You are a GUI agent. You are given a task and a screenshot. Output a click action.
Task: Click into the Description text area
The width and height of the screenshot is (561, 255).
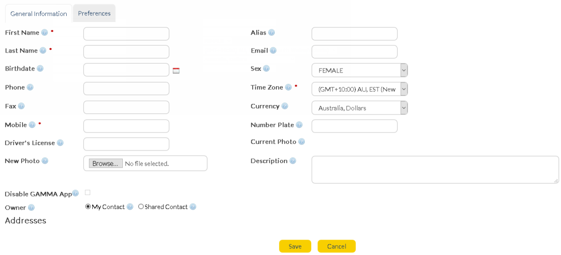tap(435, 169)
